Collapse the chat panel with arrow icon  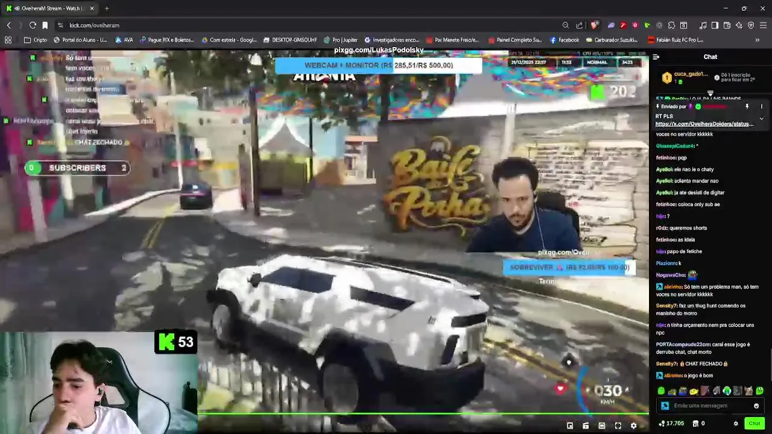coord(656,57)
